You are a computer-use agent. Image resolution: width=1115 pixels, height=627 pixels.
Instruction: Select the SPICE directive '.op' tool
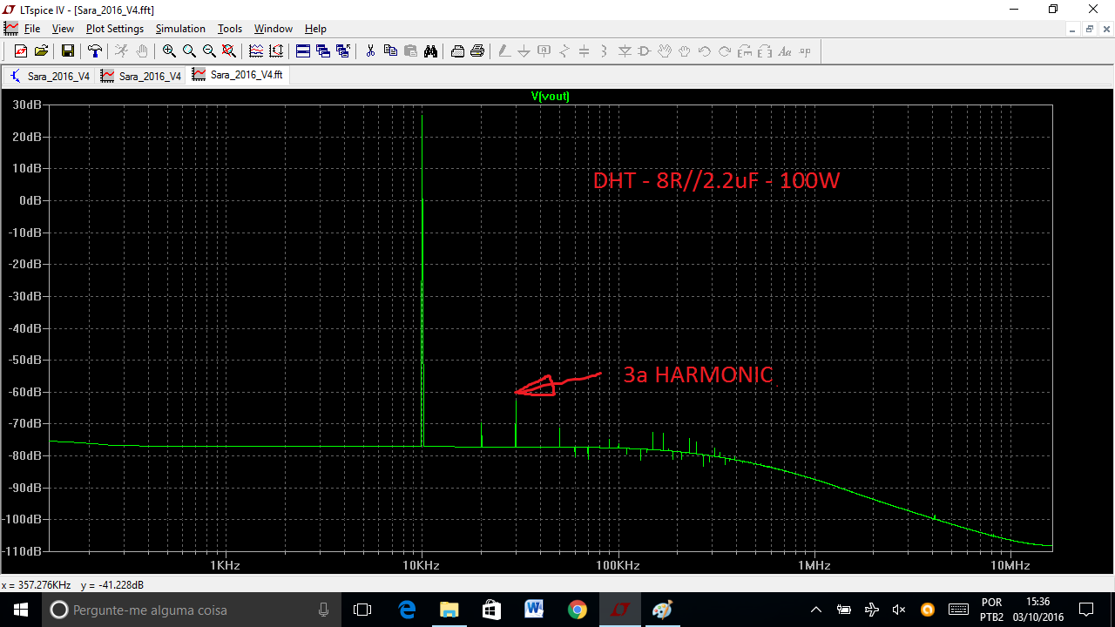[805, 51]
